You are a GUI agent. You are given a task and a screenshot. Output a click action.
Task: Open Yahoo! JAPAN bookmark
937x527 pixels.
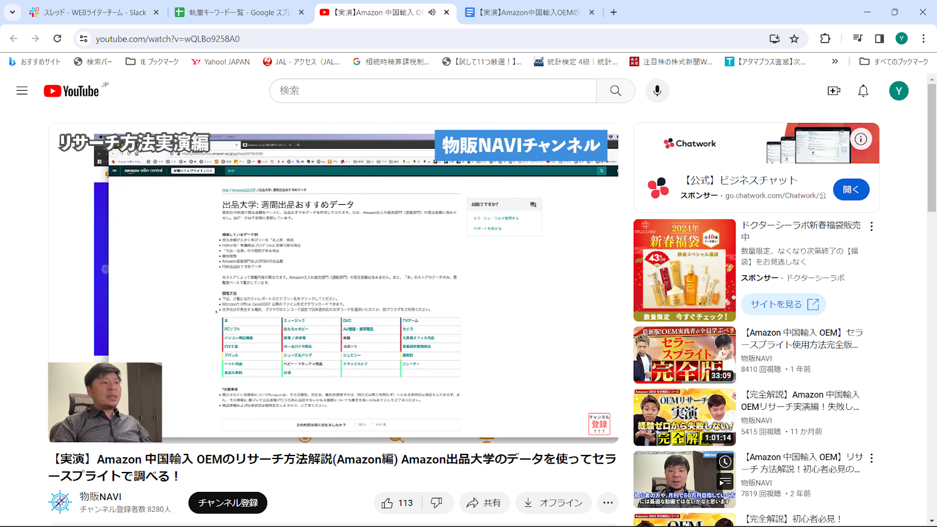[x=220, y=61]
